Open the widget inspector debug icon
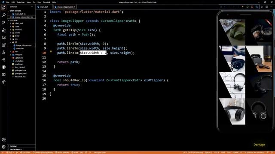The image size is (275, 154). pos(257,7)
